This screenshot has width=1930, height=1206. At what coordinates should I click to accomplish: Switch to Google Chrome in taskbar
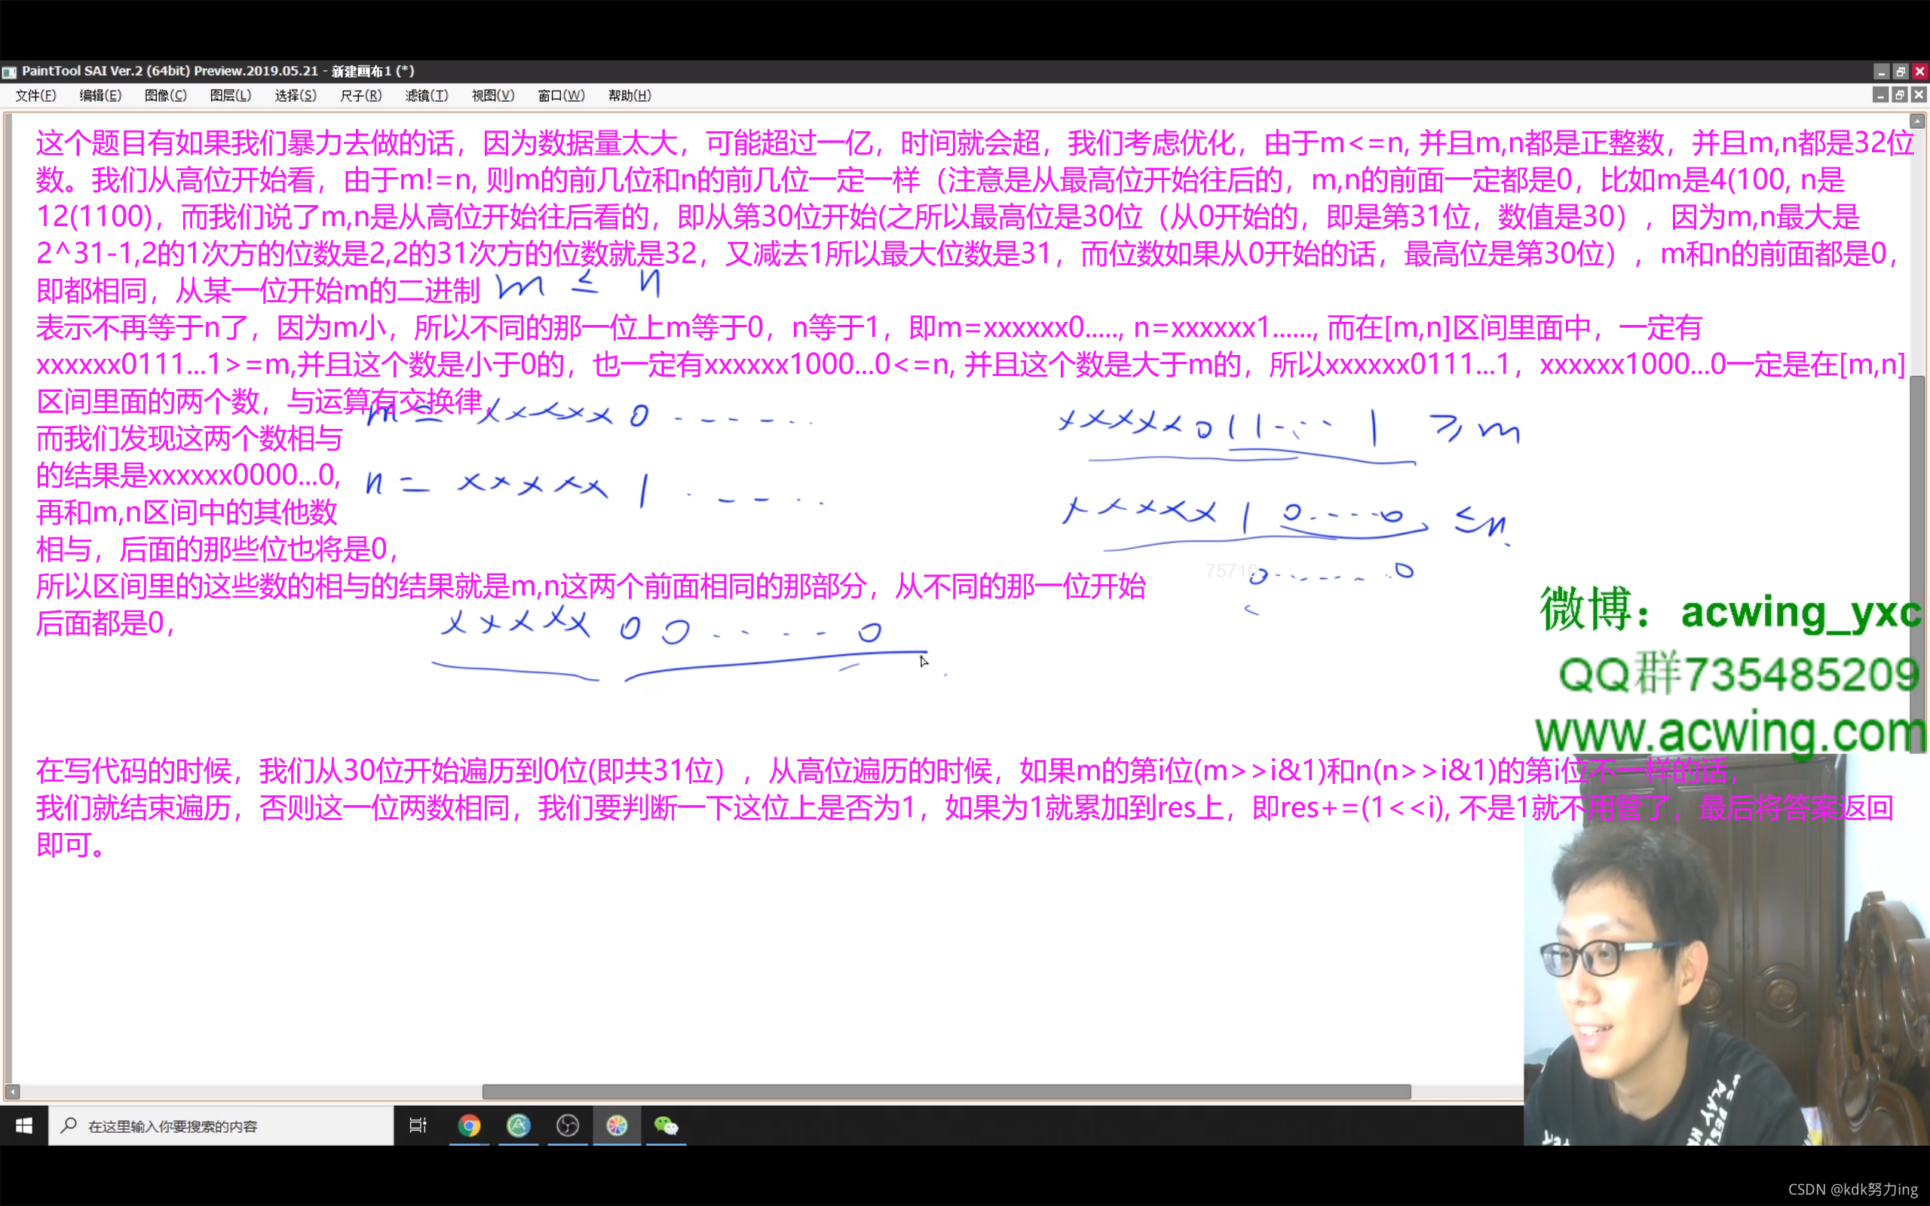click(x=469, y=1125)
